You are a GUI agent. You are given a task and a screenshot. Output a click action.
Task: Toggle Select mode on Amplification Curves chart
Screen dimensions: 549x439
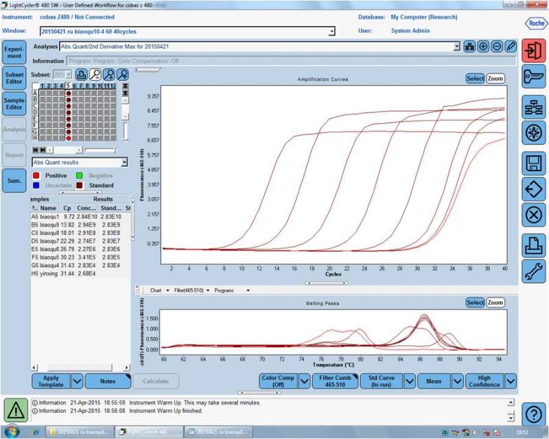[x=475, y=79]
